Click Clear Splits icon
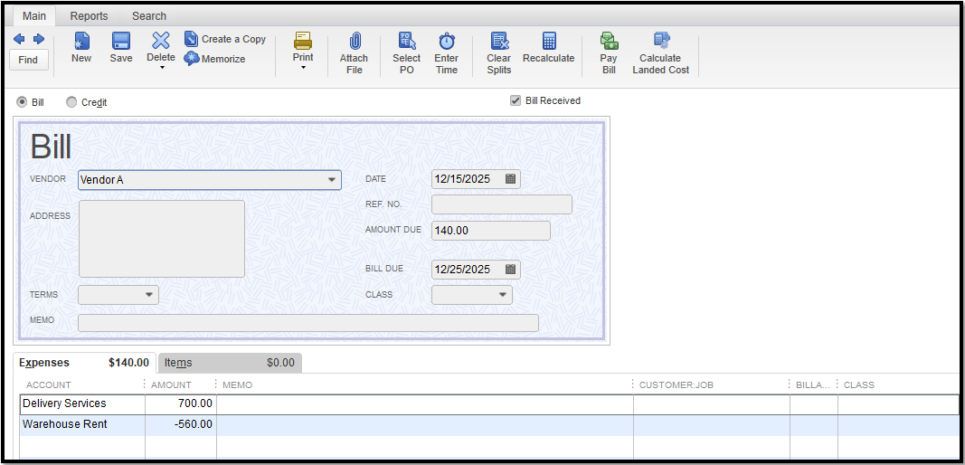Viewport: 965px width, 465px height. pyautogui.click(x=498, y=42)
